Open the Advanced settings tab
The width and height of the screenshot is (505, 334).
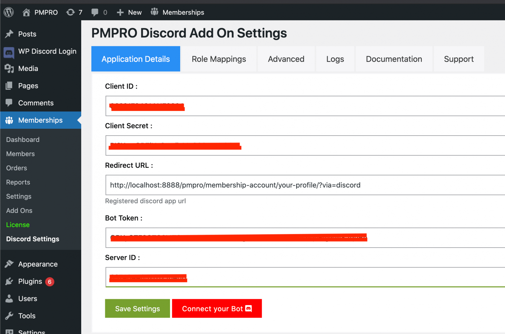286,59
